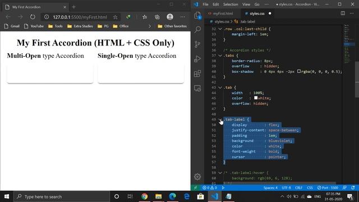Open the YouTube bookmark
The image size is (359, 202).
coord(34,26)
